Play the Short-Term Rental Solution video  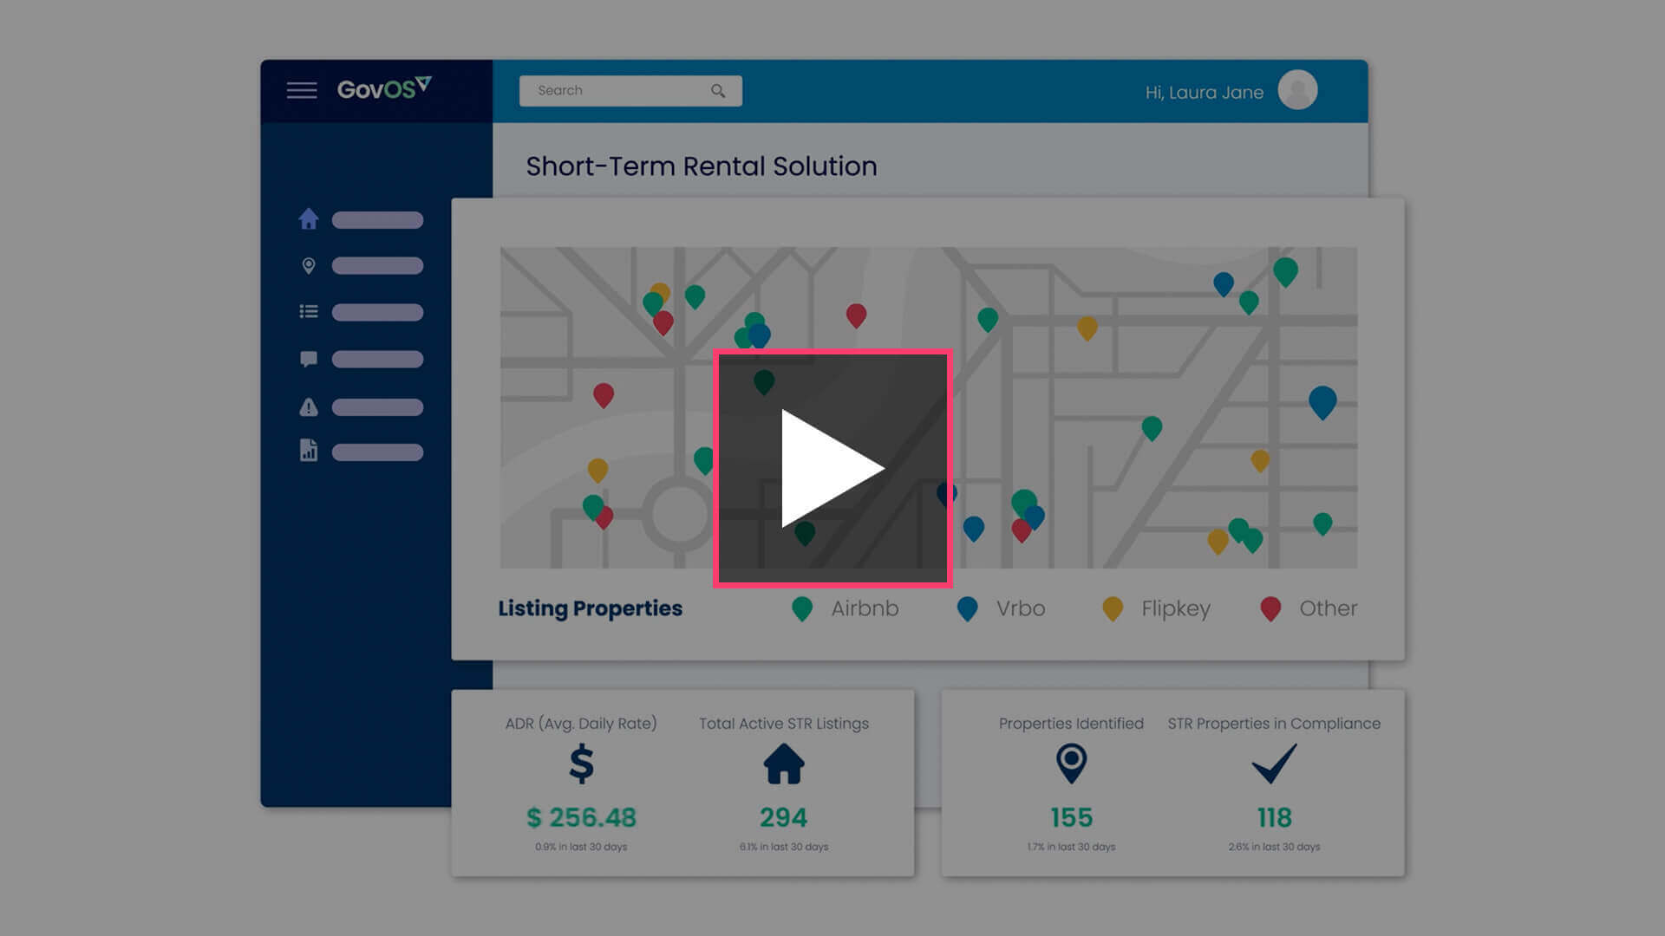(x=832, y=468)
